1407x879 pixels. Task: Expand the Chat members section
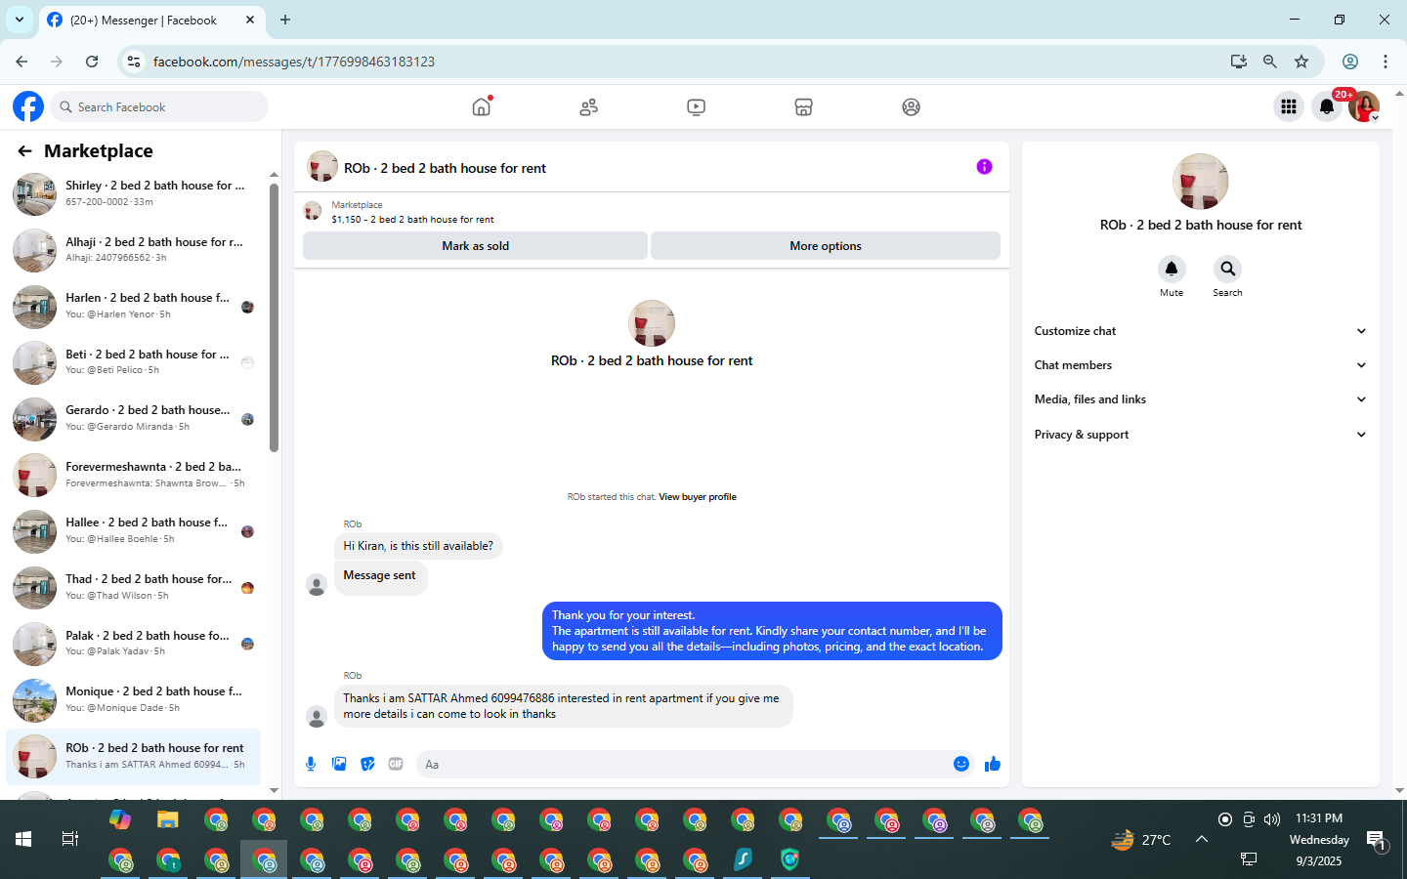pyautogui.click(x=1200, y=365)
